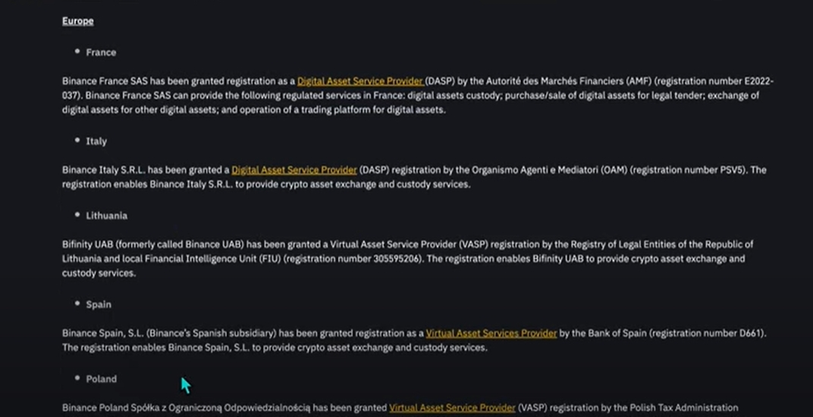Follow the Spain Virtual Asset Services Provider link

tap(491, 333)
